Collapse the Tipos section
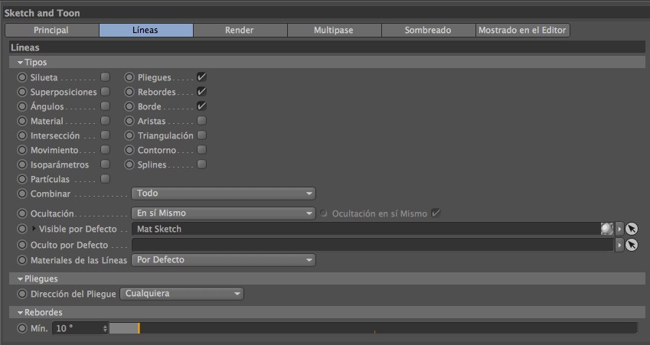Viewport: 650px width, 345px height. [21, 62]
